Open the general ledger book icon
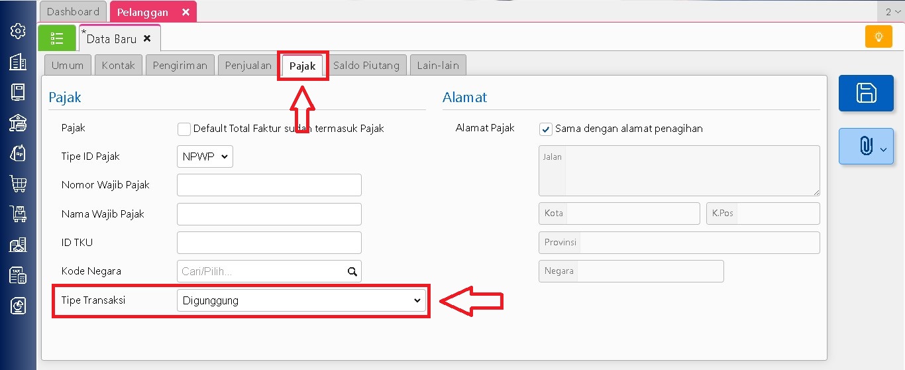Image resolution: width=905 pixels, height=370 pixels. (x=18, y=92)
